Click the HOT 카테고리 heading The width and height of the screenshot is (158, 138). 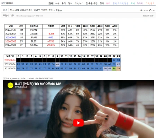tap(7, 3)
